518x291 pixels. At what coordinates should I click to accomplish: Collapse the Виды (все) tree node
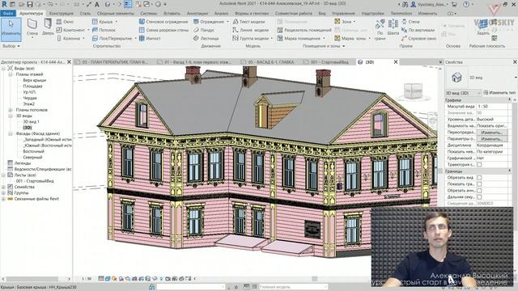coord(3,68)
